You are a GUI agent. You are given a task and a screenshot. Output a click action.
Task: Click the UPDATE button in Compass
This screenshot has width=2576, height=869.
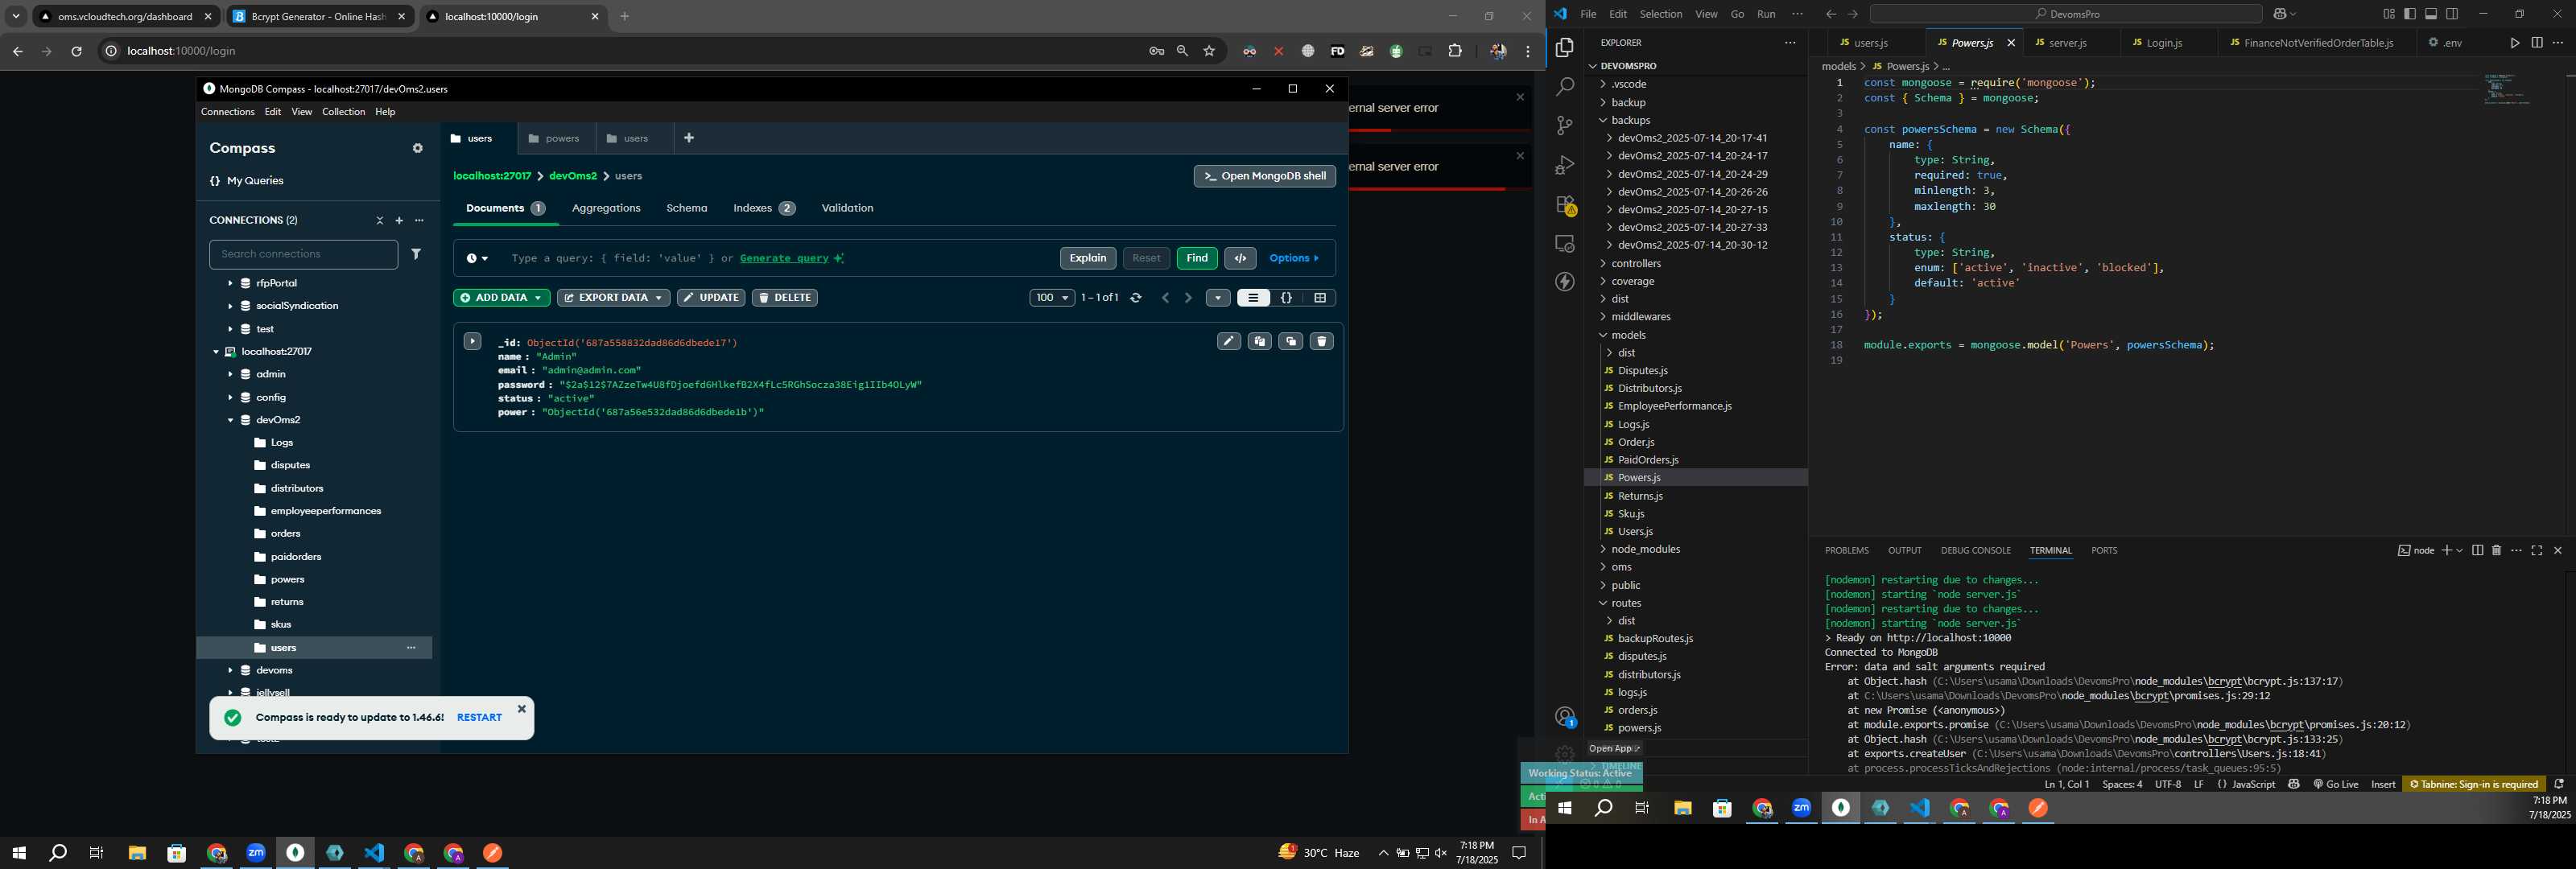click(x=711, y=298)
